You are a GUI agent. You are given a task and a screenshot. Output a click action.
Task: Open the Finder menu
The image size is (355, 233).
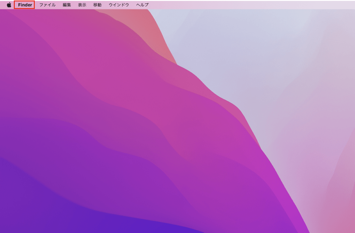tap(25, 5)
